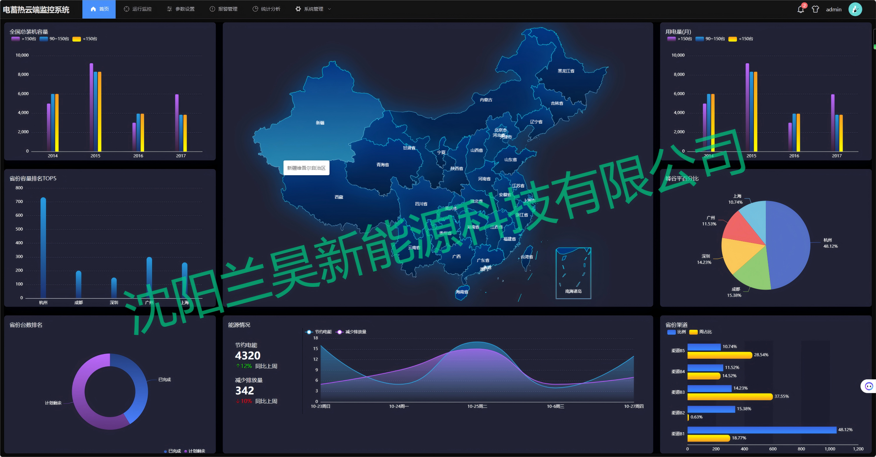
Task: Open the 系统管理 menu item
Action: (313, 9)
